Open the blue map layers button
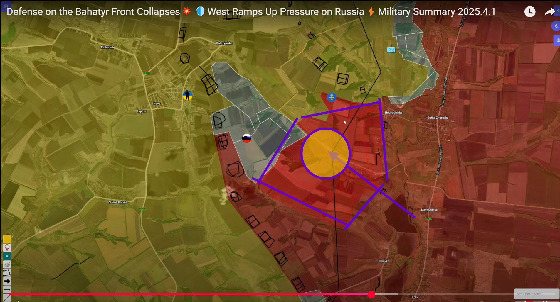The image size is (560, 302). click(557, 40)
